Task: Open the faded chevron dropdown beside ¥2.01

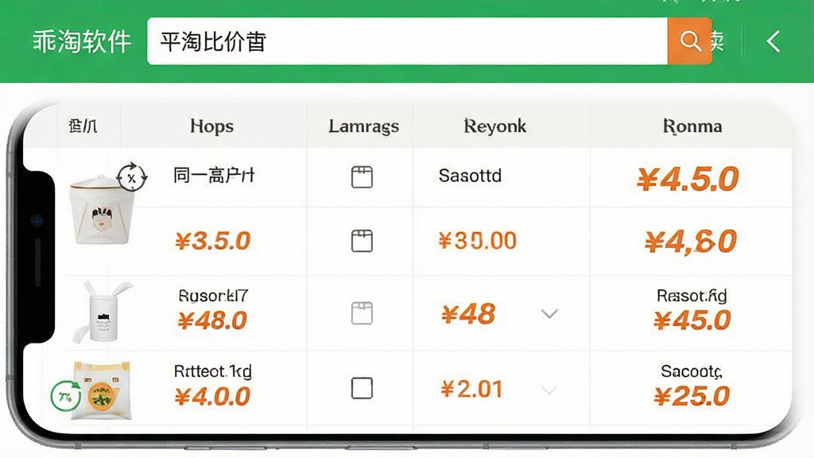Action: [x=549, y=390]
